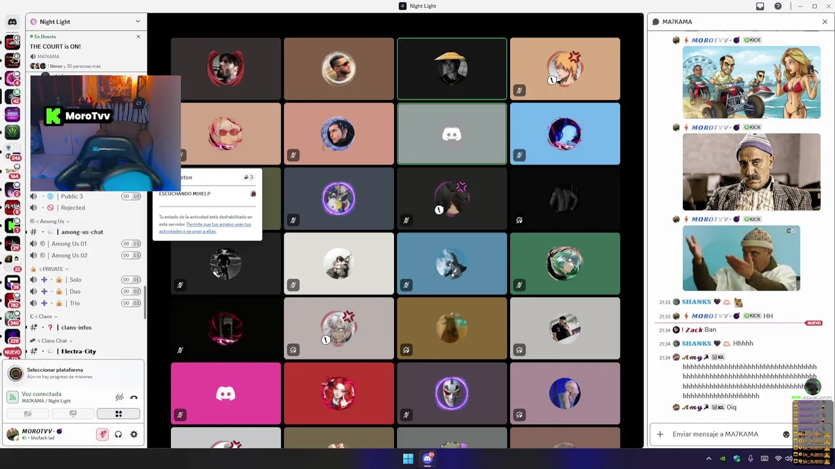Click THE COURT is ON! stage title
The width and height of the screenshot is (835, 469).
tap(55, 47)
